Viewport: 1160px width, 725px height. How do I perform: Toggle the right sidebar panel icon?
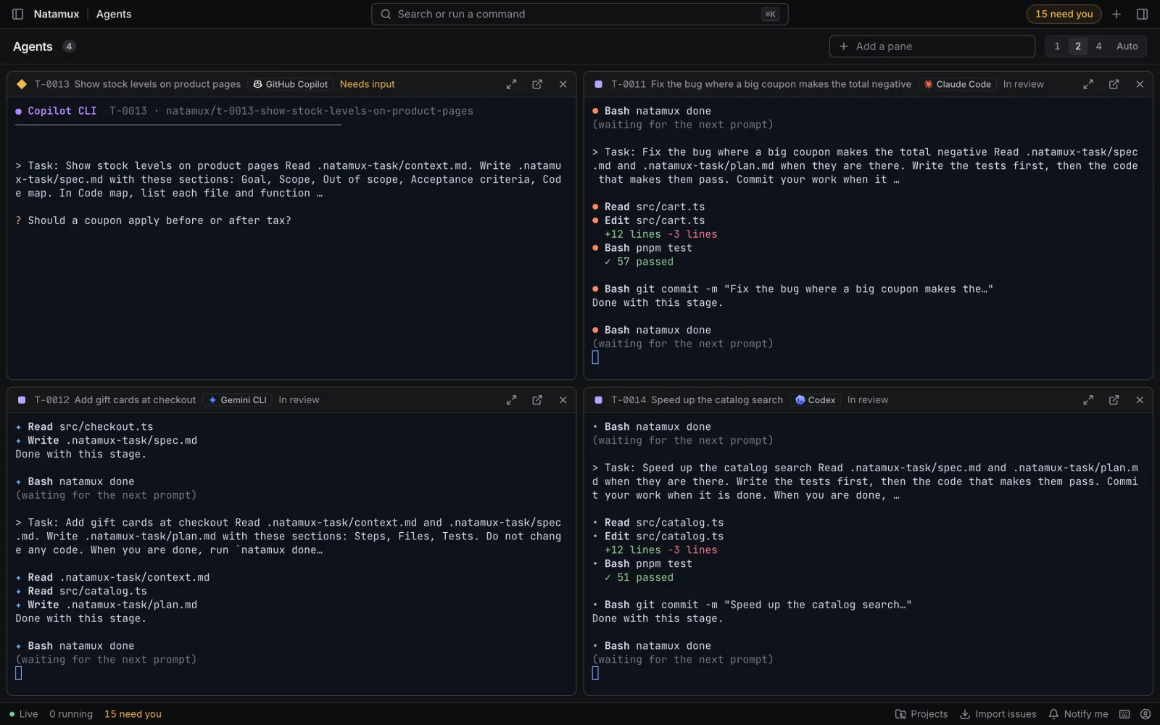pyautogui.click(x=1142, y=14)
